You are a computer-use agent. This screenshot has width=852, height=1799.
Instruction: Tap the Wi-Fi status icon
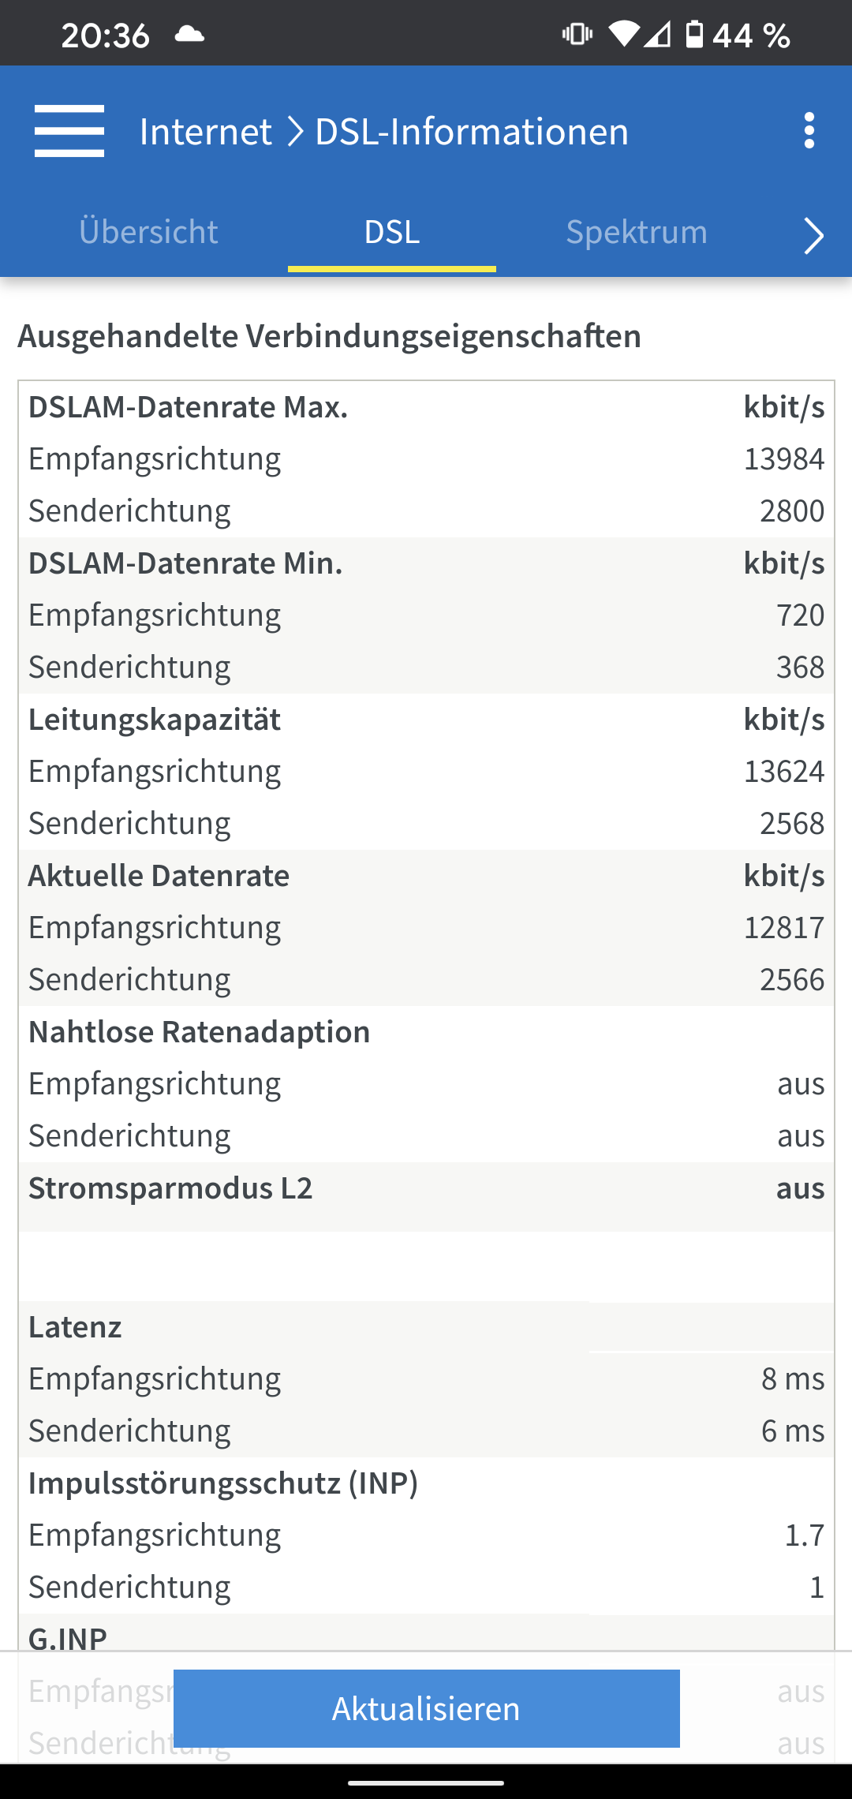coord(623,35)
